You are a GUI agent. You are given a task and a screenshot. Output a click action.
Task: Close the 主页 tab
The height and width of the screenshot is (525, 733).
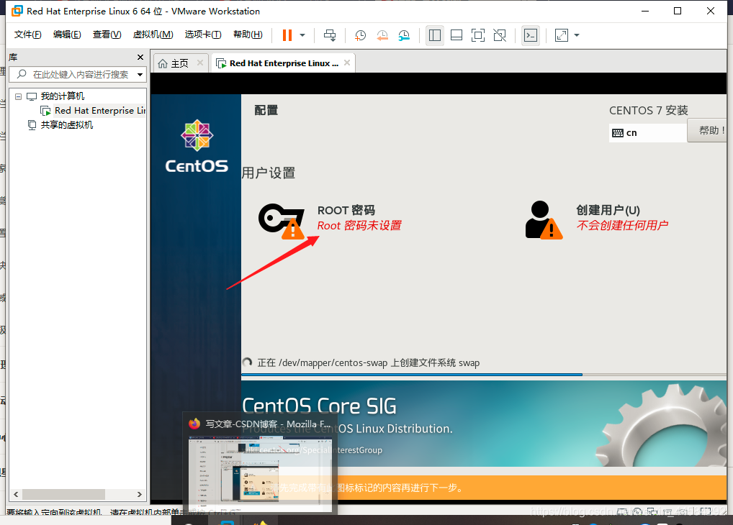tap(200, 63)
